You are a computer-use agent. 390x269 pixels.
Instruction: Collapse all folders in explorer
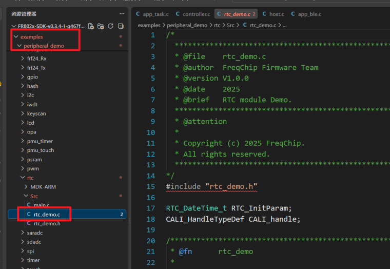tap(121, 26)
